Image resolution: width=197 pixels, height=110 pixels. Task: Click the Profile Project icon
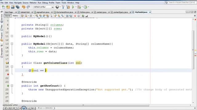click(86, 7)
